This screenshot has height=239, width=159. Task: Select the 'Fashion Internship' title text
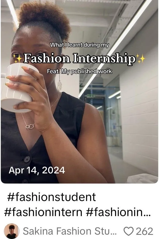tap(79, 58)
